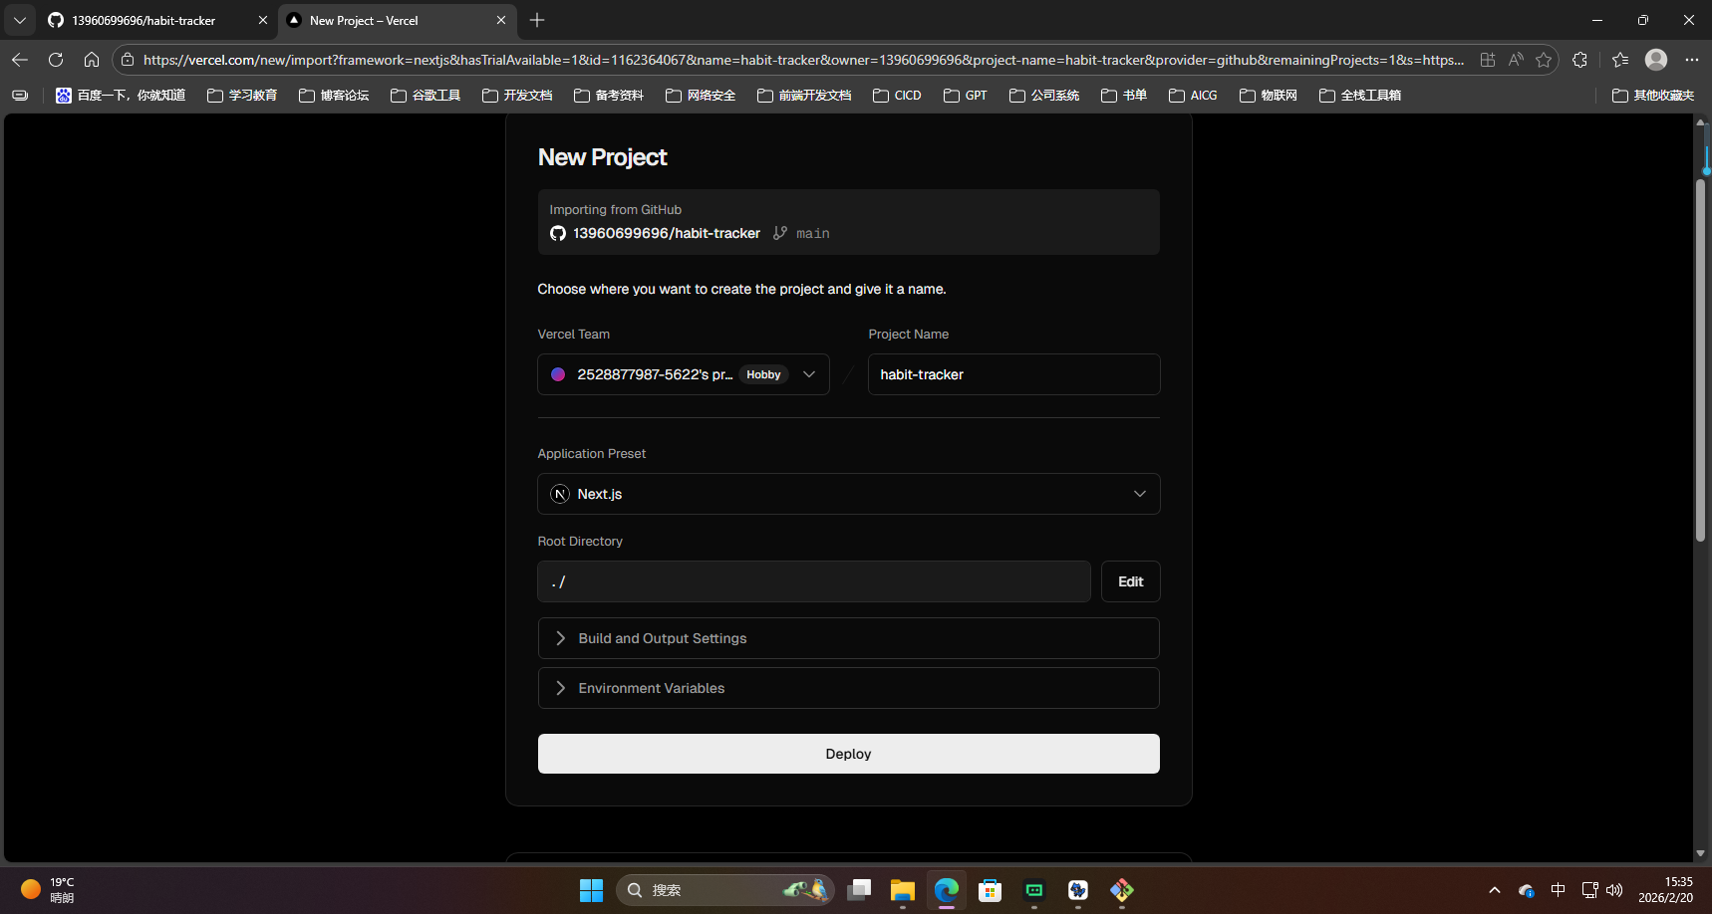Open the Vercel Team dropdown
This screenshot has width=1712, height=914.
coord(684,374)
